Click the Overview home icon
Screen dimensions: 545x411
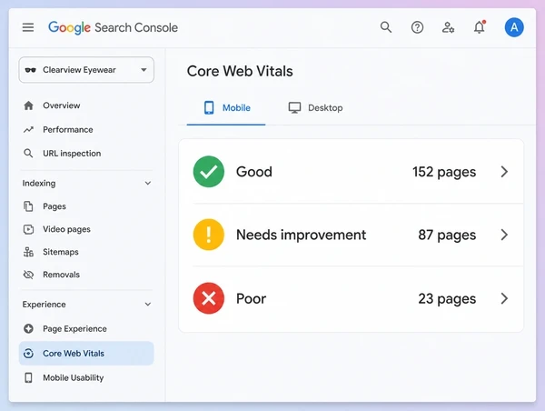(28, 105)
